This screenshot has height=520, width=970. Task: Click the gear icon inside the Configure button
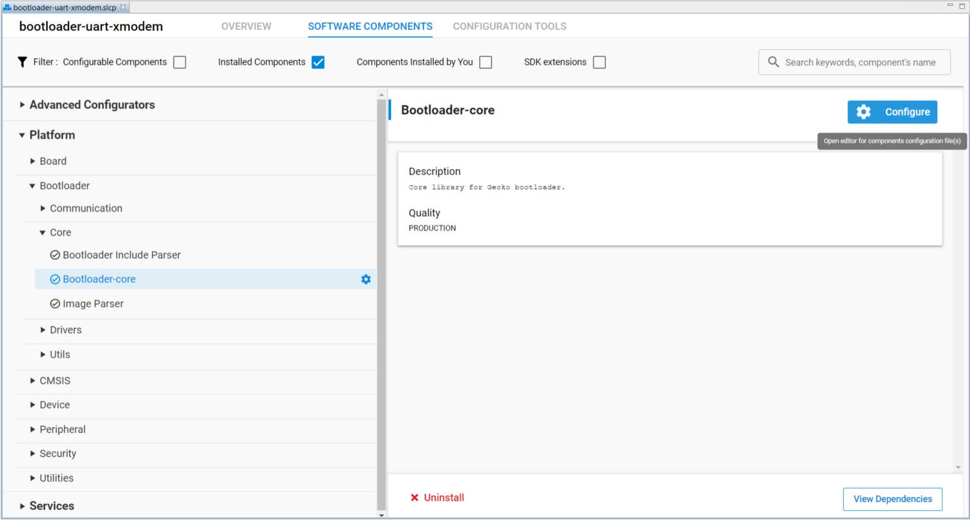click(863, 111)
